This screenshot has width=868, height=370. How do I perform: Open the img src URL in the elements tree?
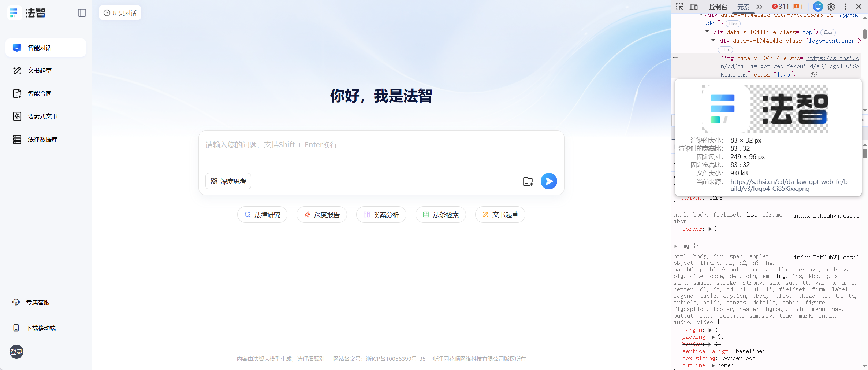point(790,66)
